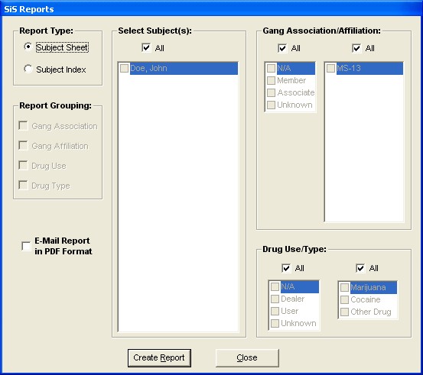Check the Cocaine drug type item
The image size is (423, 375).
click(344, 299)
